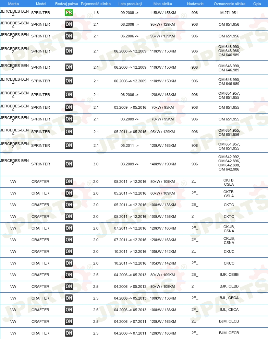
Task: Select ON icon in CKTC 2E_ row
Action: pos(69,205)
